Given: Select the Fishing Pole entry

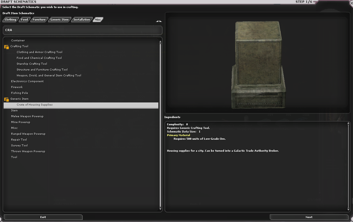Looking at the screenshot, I should click(x=19, y=93).
